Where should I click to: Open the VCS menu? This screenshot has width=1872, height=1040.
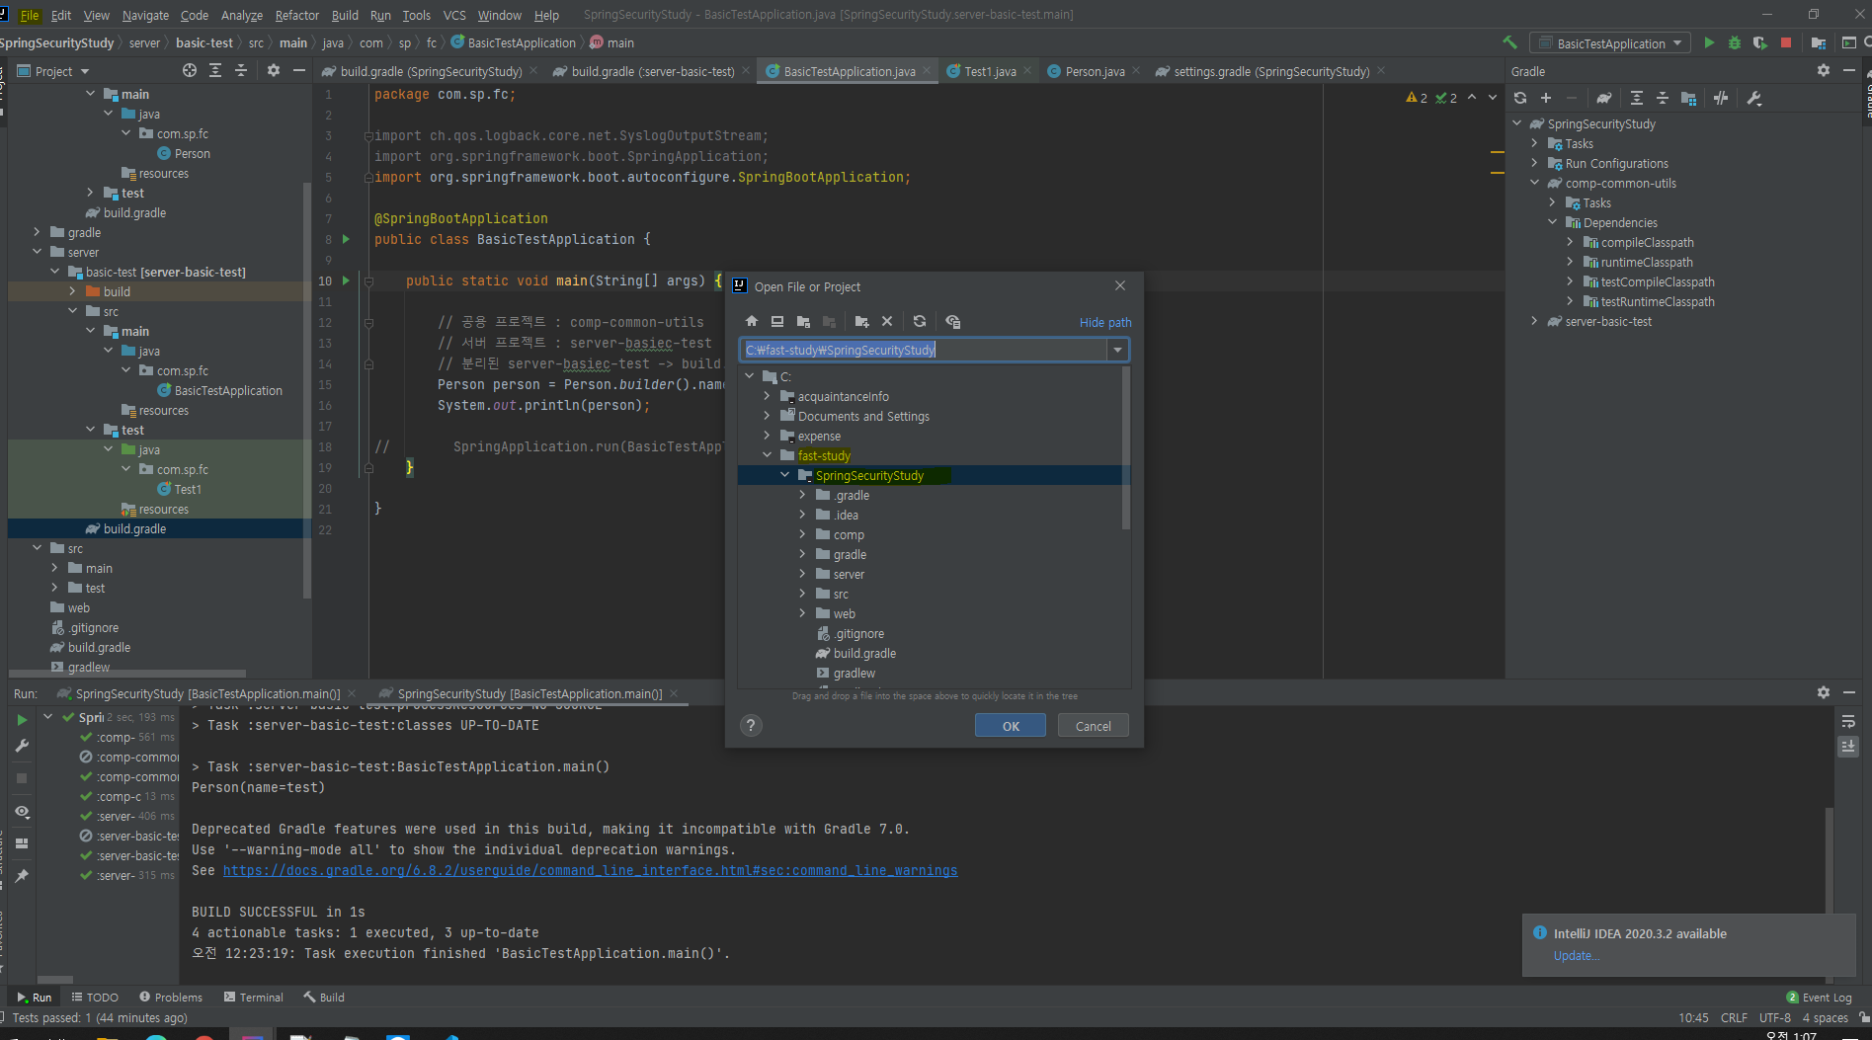[454, 15]
